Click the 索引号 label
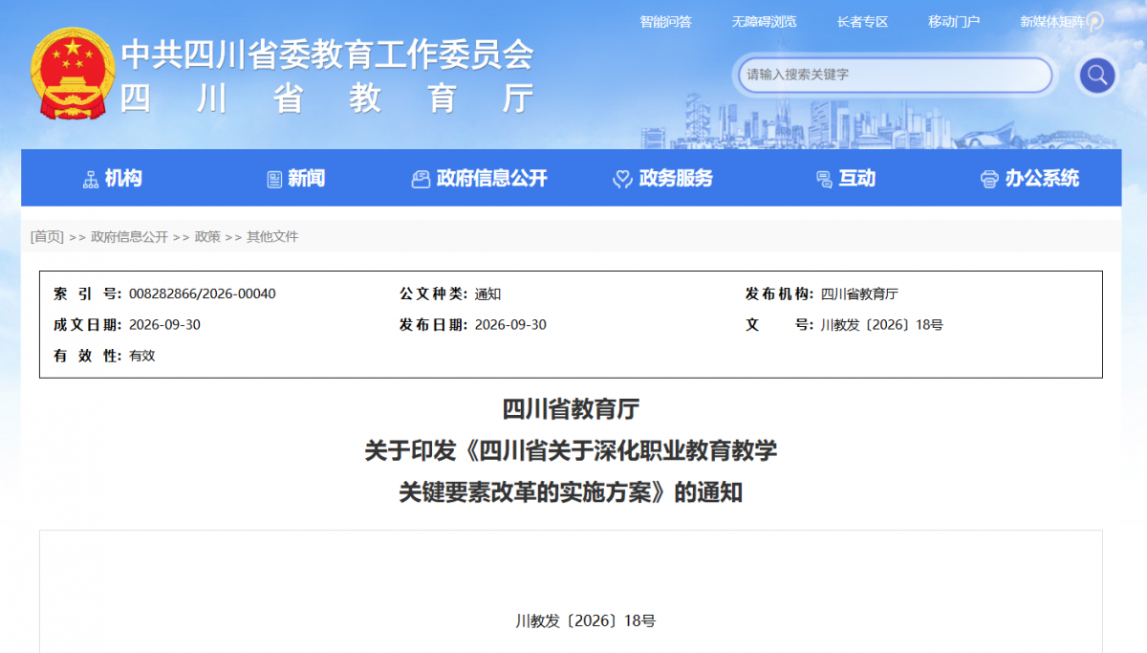 coord(87,294)
